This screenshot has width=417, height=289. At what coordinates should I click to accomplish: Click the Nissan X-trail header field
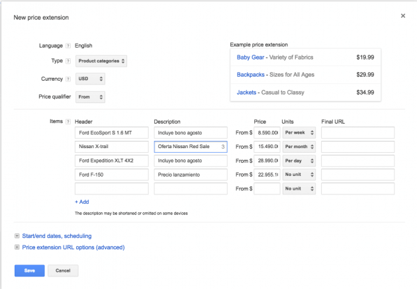[112, 147]
